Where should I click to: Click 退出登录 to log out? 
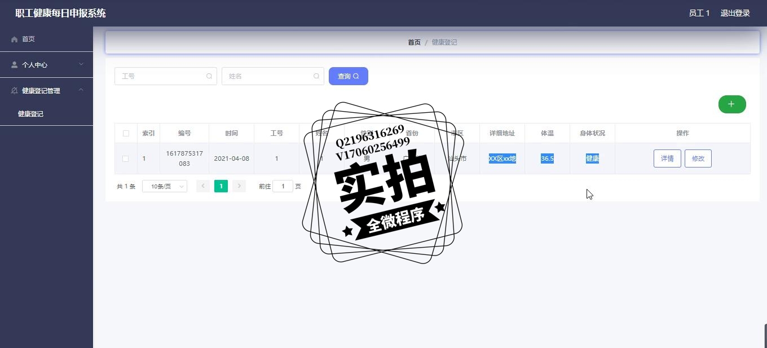pos(735,13)
